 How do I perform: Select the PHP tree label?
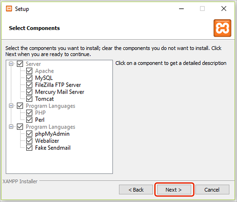click(40, 113)
